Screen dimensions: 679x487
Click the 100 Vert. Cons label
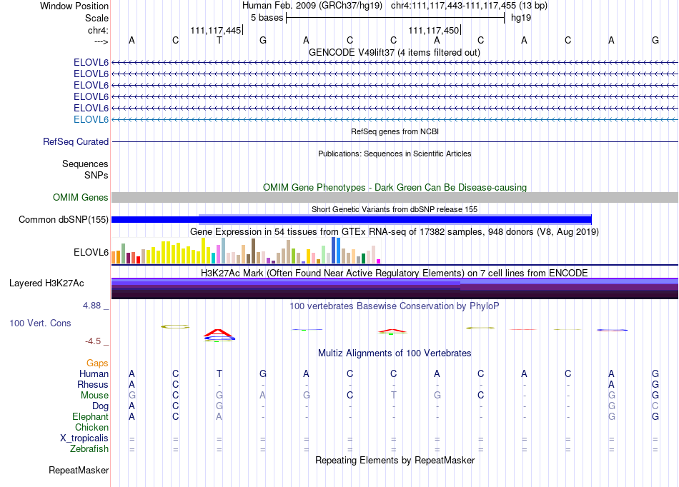click(40, 323)
